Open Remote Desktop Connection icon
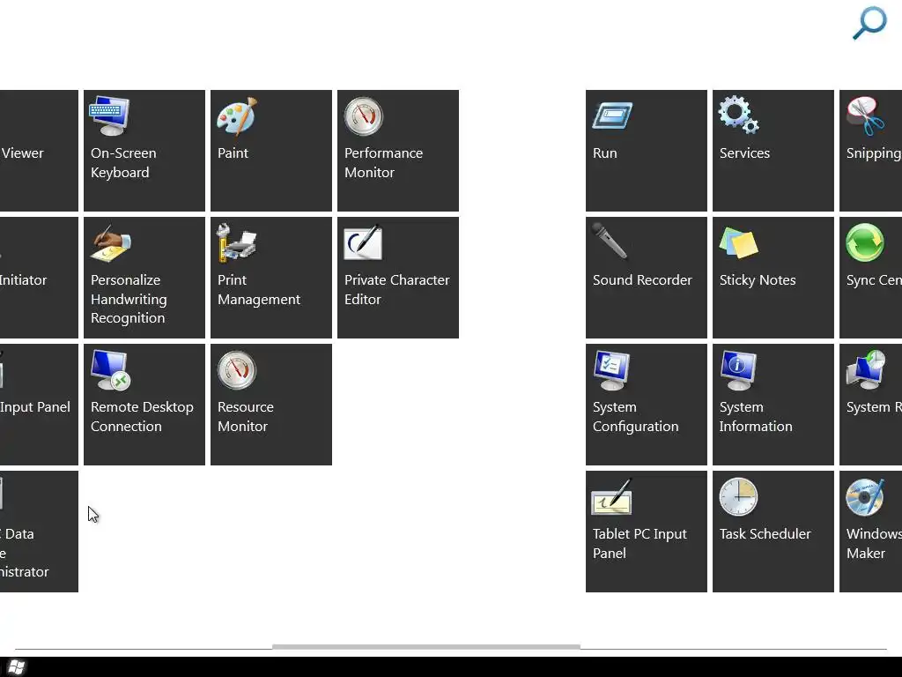Viewport: 902px width, 677px height. click(x=110, y=370)
